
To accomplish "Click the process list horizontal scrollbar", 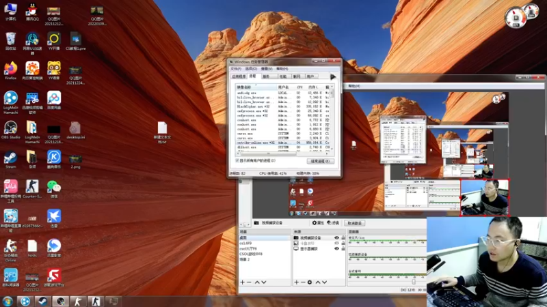I will pyautogui.click(x=267, y=153).
